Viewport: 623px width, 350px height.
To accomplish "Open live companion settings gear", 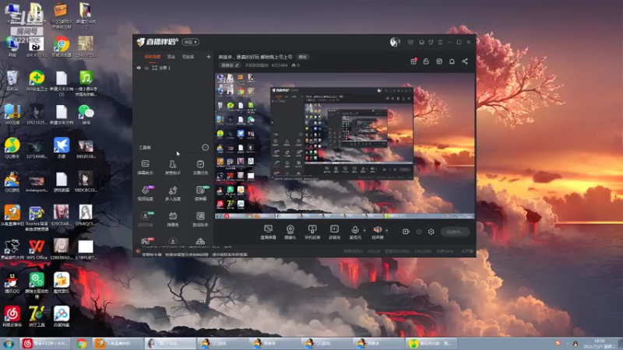I will point(431,232).
